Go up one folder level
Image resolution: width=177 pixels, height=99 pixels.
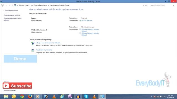point(12,5)
